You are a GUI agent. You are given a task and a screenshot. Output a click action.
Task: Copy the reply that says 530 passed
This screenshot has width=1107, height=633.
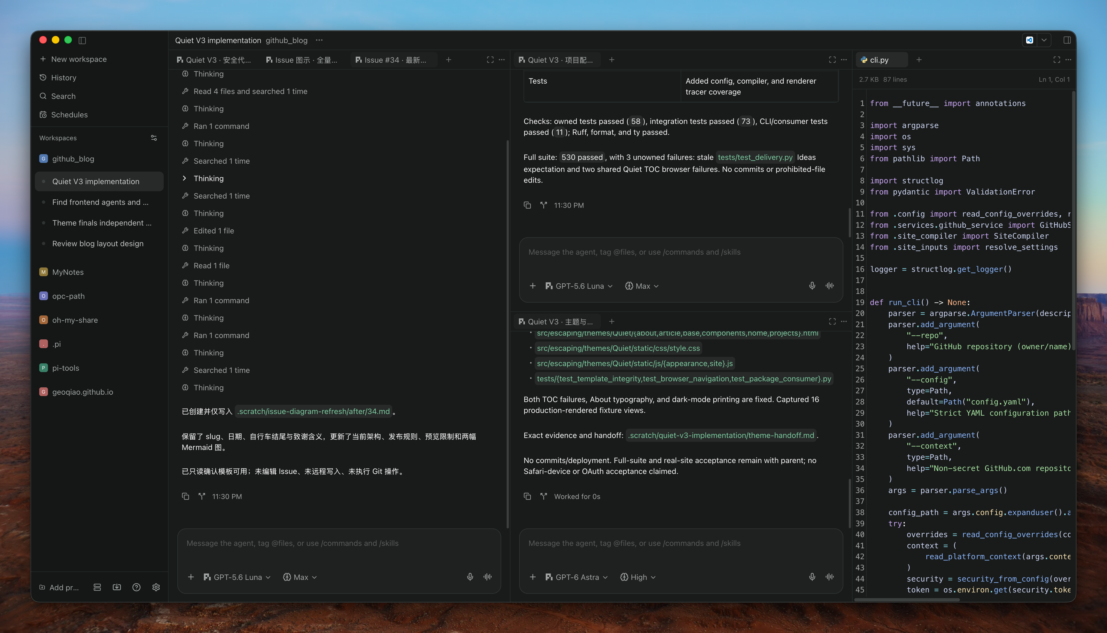(x=527, y=205)
